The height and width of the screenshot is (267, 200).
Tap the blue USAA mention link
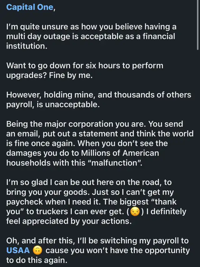tap(18, 250)
